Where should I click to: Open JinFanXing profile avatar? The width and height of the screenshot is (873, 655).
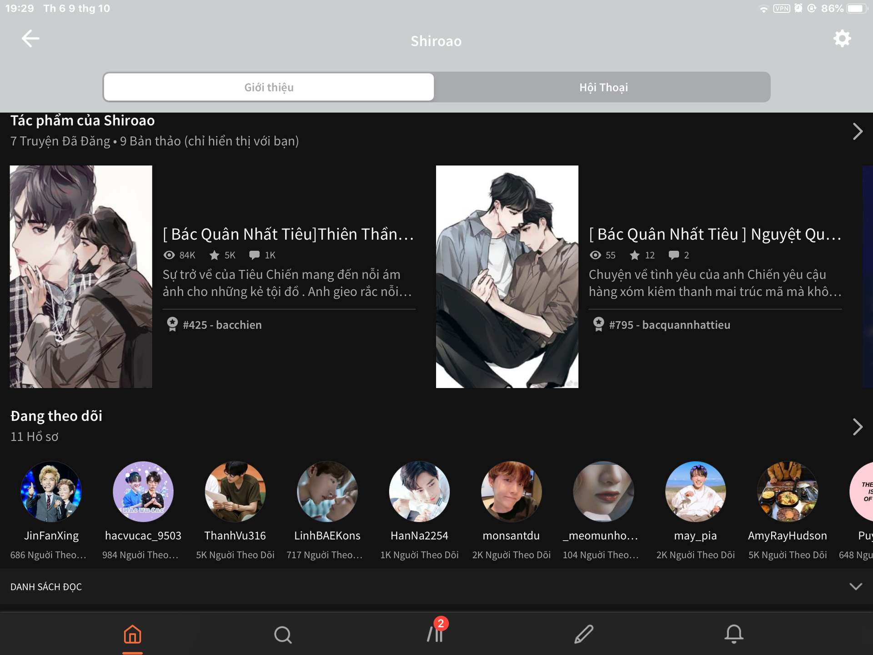click(x=51, y=492)
